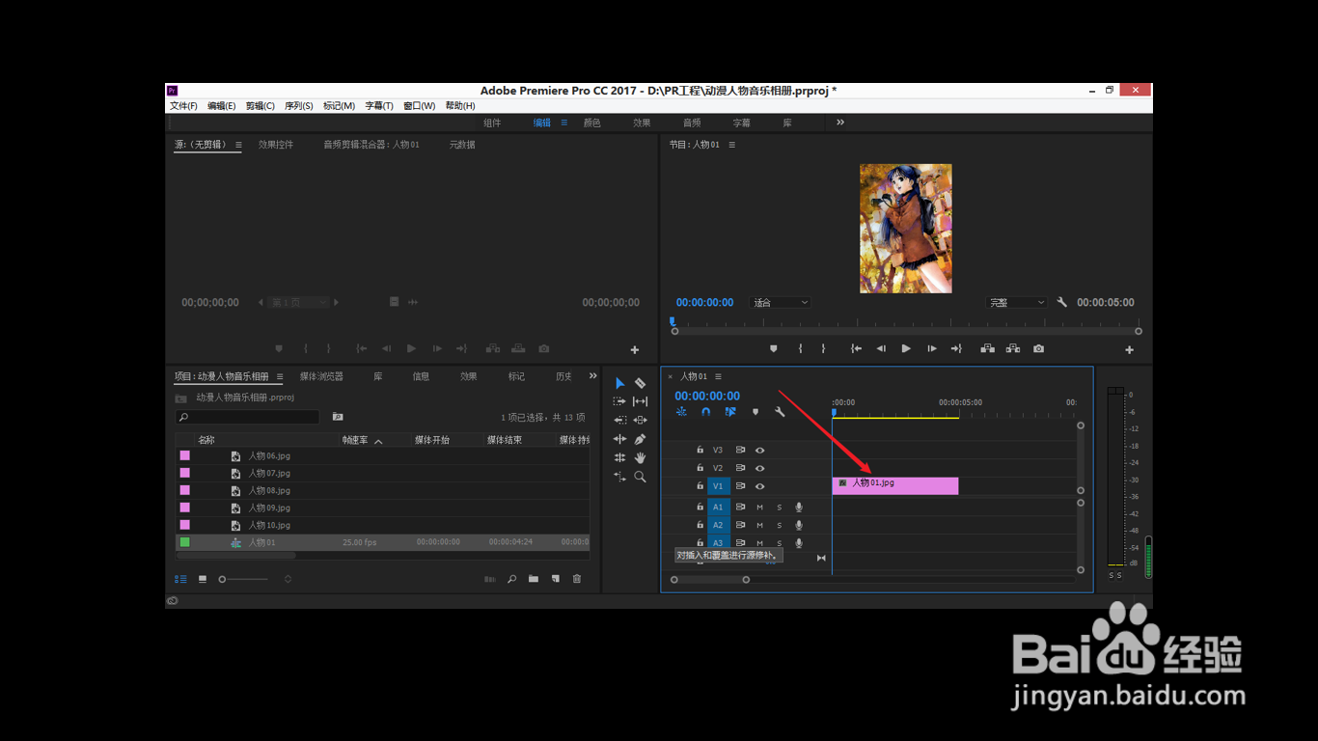Screen dimensions: 1318x741
Task: Toggle V3 track visibility eye
Action: click(x=760, y=450)
